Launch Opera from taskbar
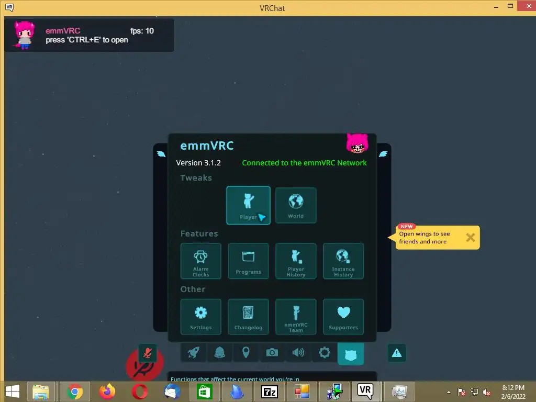Viewport: 536px width, 402px height. pos(139,392)
